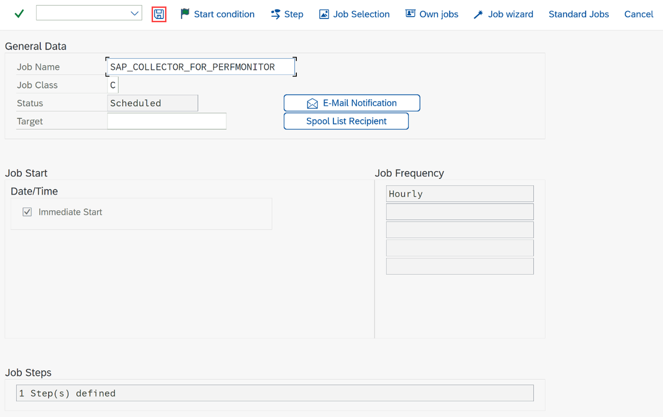Open the Step toolbar icon

click(275, 14)
